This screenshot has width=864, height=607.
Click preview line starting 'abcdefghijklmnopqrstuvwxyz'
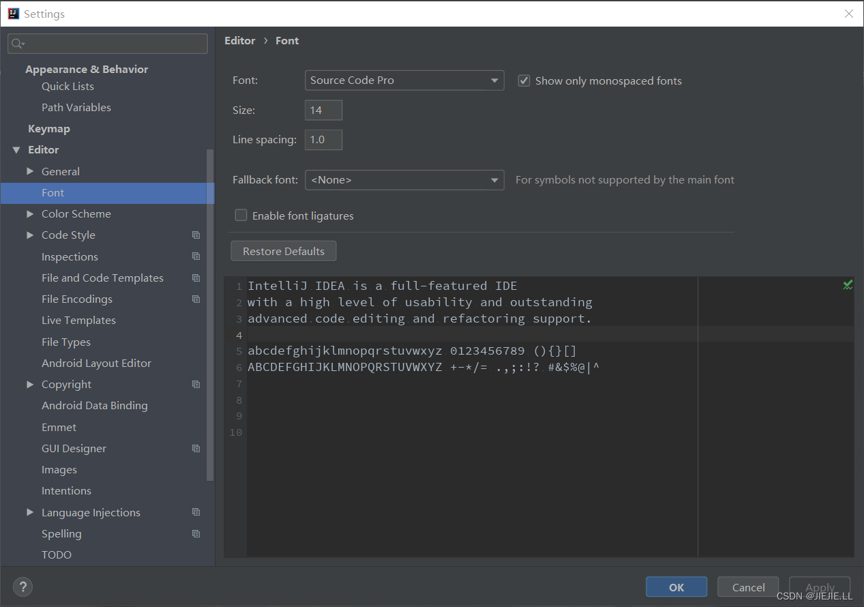coord(413,351)
